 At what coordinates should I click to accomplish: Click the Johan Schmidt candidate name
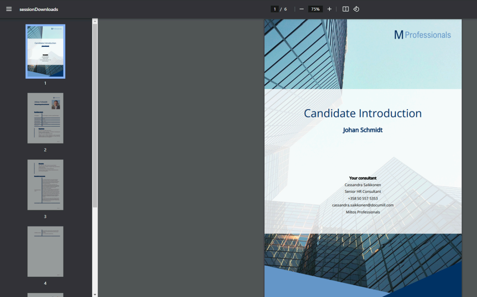click(x=363, y=130)
